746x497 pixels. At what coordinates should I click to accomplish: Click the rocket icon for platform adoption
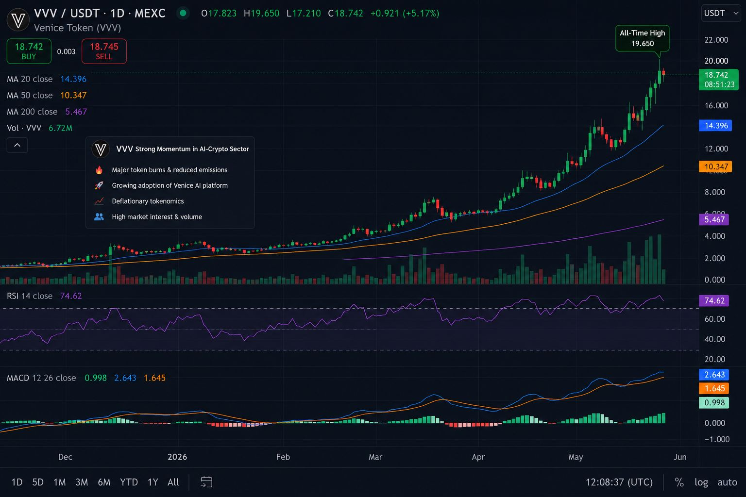pos(99,185)
